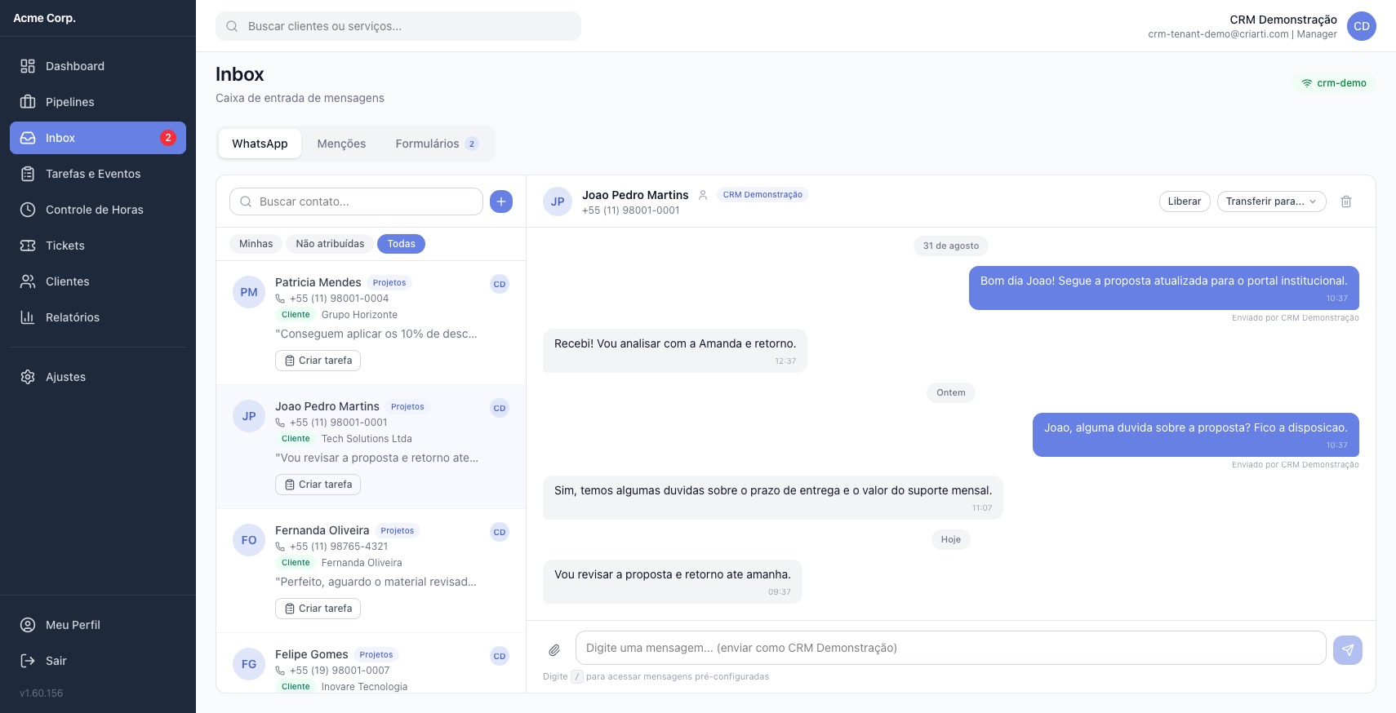1396x713 pixels.
Task: Click the Liberar button
Action: (1185, 201)
